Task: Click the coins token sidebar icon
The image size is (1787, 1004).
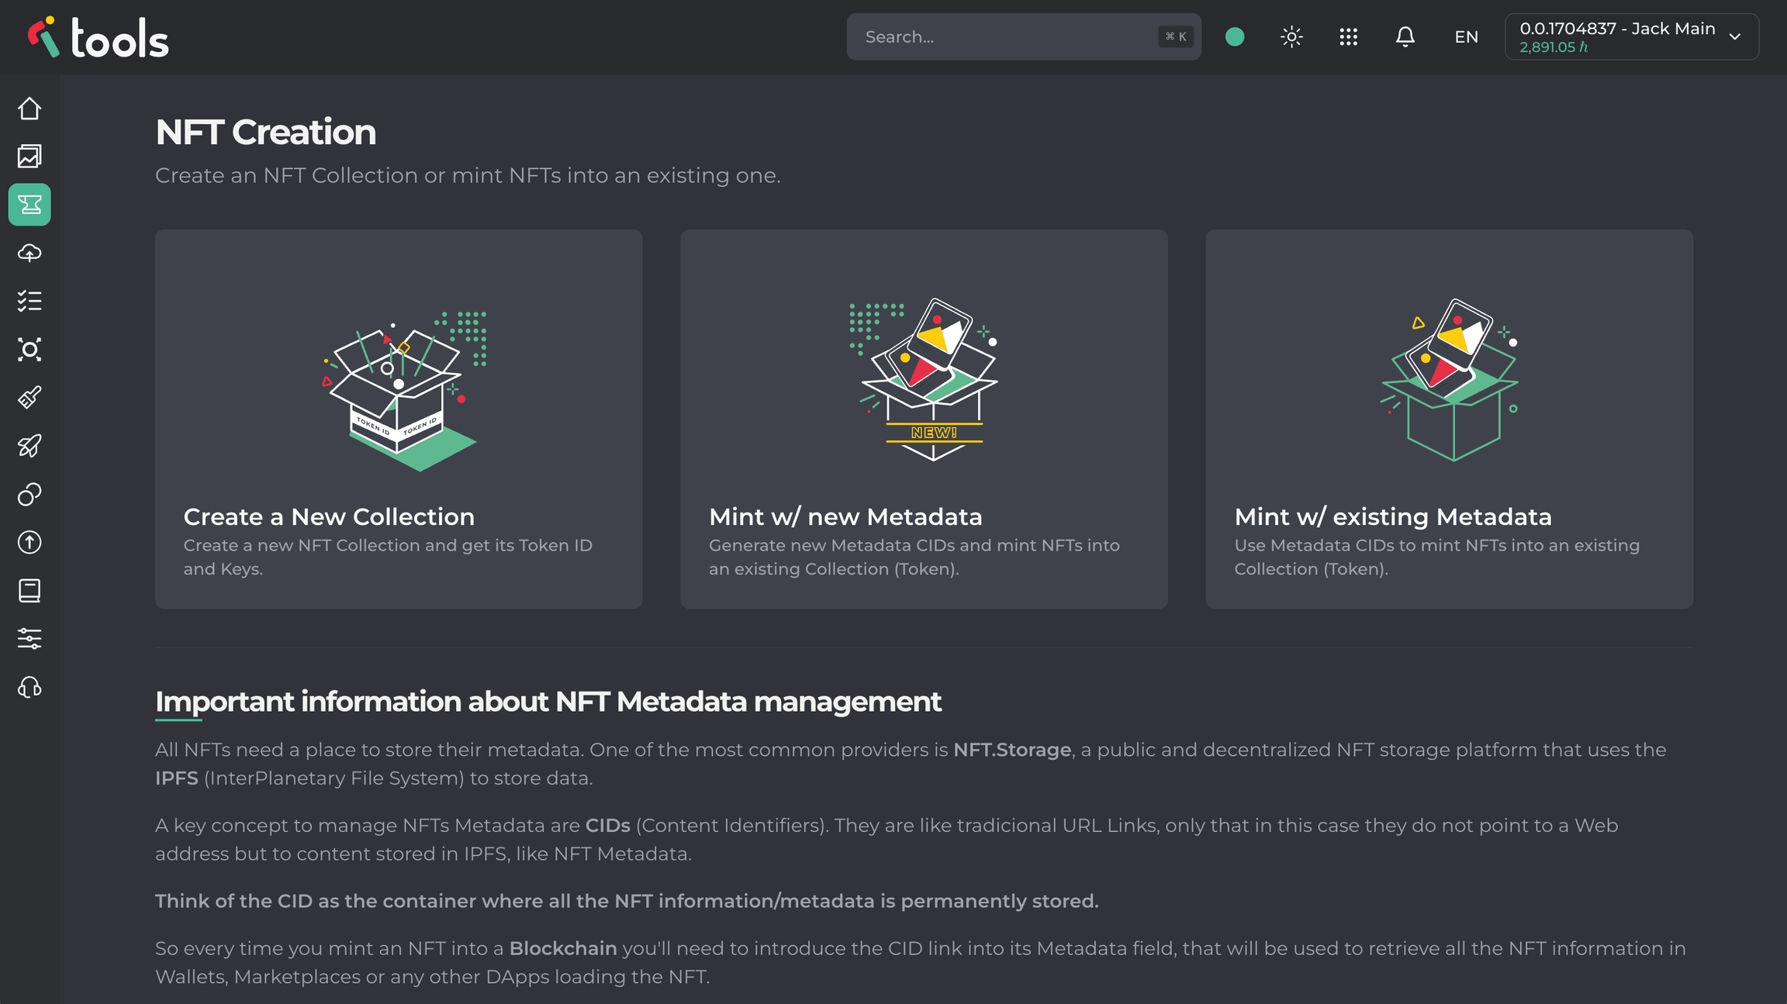Action: [29, 494]
